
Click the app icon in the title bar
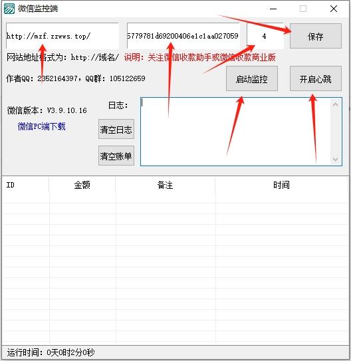coord(9,9)
